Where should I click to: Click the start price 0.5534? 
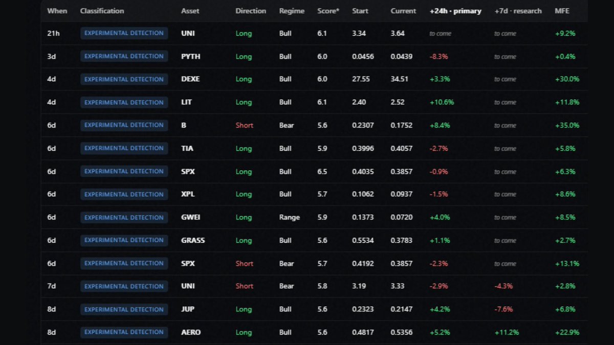coord(363,241)
